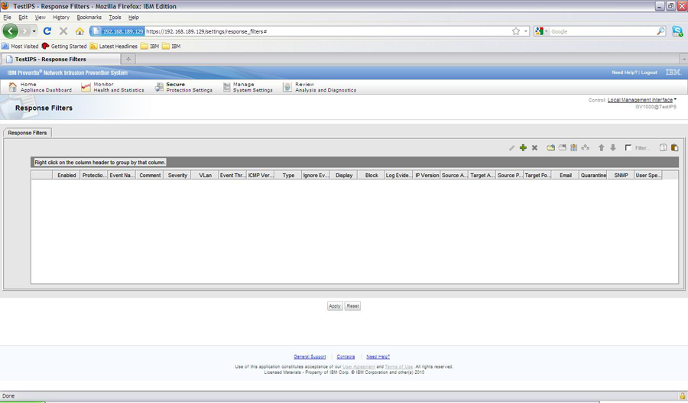688x403 pixels.
Task: Click the X Delete icon in table toolbar
Action: [534, 148]
